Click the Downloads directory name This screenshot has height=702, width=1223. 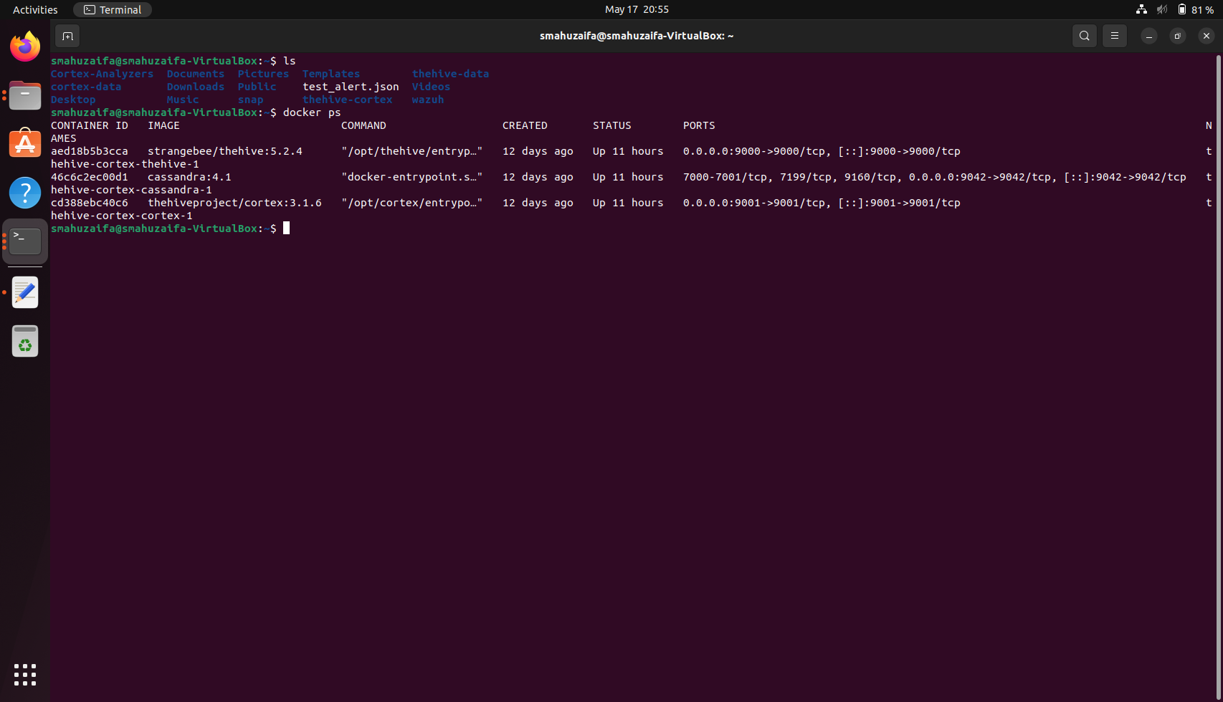(x=196, y=87)
